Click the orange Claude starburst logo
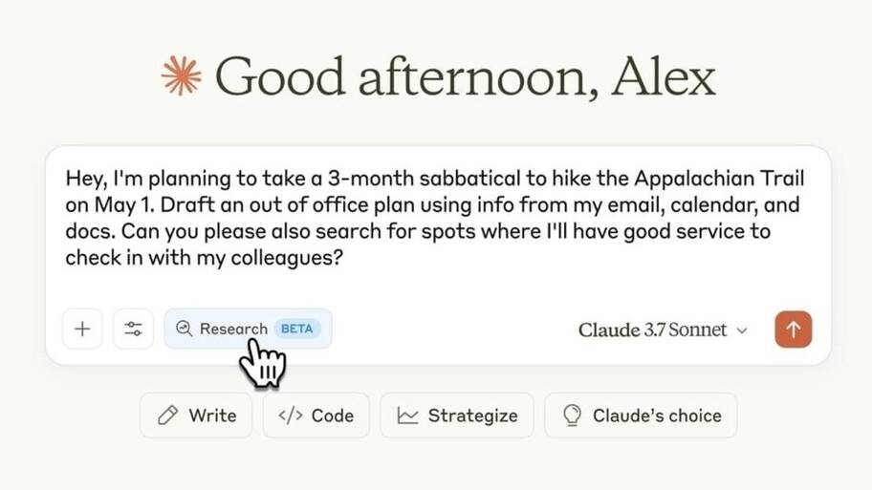Viewport: 872px width, 490px height. tap(182, 75)
